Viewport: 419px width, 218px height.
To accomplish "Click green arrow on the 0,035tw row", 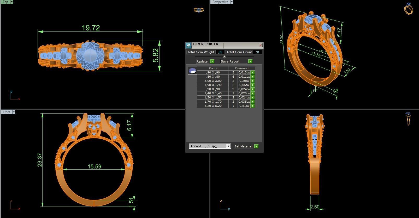I will click(253, 102).
